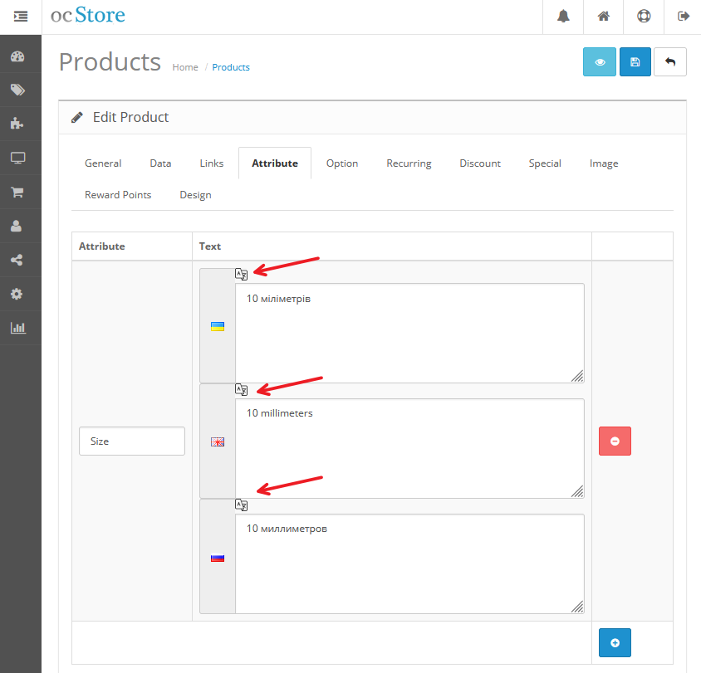
Task: Open the Sales cart icon in sidebar
Action: click(17, 192)
